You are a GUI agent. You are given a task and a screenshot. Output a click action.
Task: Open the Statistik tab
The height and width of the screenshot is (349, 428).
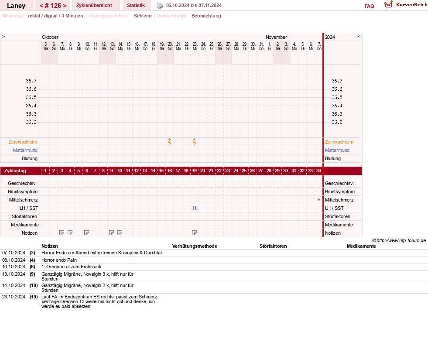click(x=136, y=5)
